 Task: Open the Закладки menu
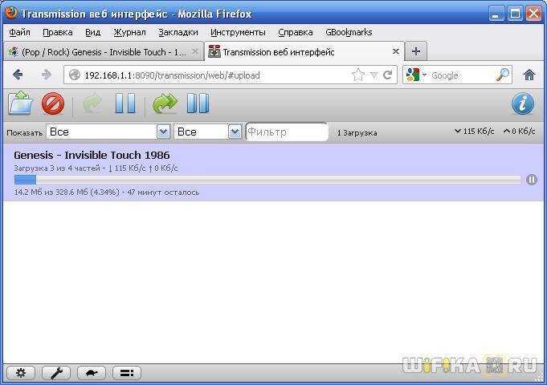(x=178, y=32)
